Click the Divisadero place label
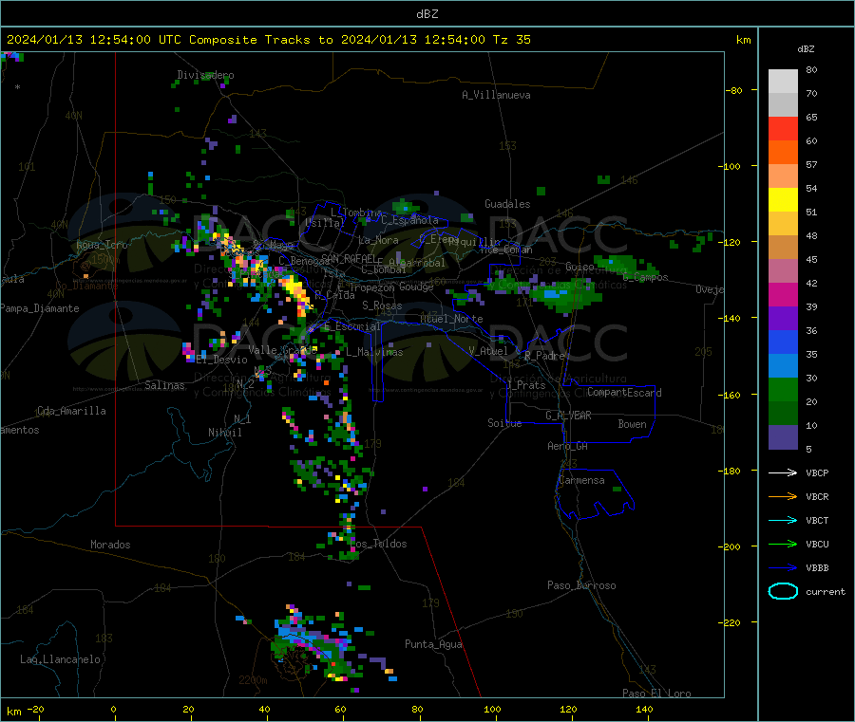Screen dimensions: 855x722 pos(205,75)
